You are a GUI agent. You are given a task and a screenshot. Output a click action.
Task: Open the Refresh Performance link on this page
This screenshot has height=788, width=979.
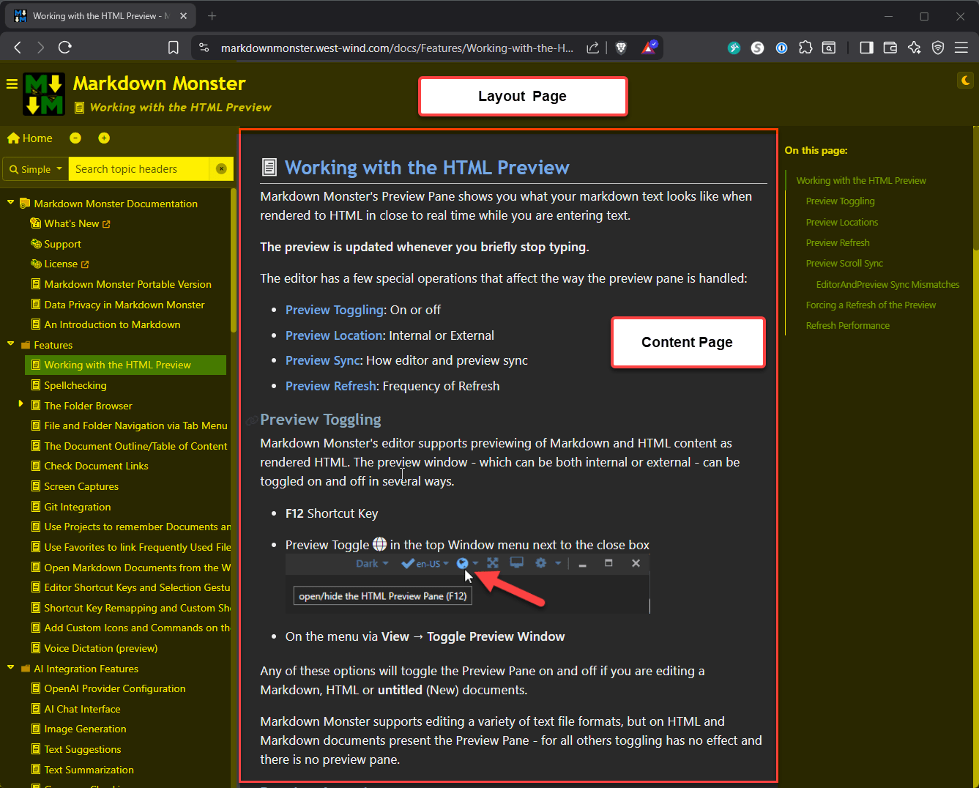click(847, 325)
